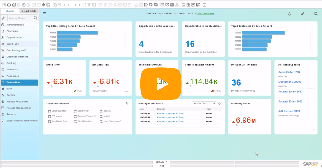The height and width of the screenshot is (168, 322).
Task: Click the wrench icon in Common Functions
Action: [127, 103]
